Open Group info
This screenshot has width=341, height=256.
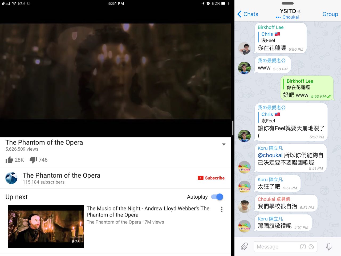(x=330, y=14)
